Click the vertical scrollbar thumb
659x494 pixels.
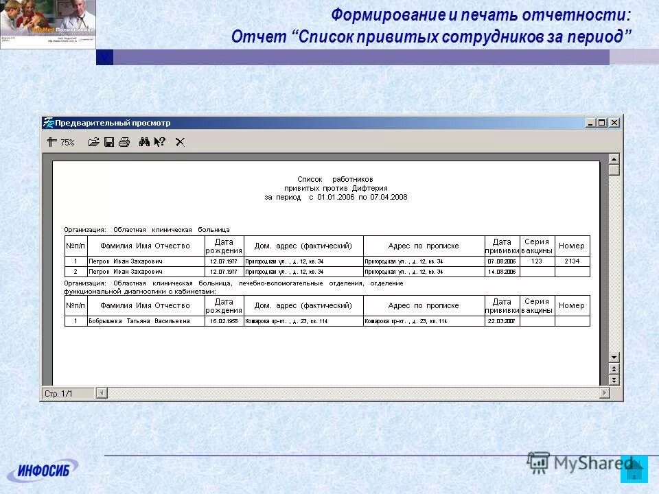614,169
